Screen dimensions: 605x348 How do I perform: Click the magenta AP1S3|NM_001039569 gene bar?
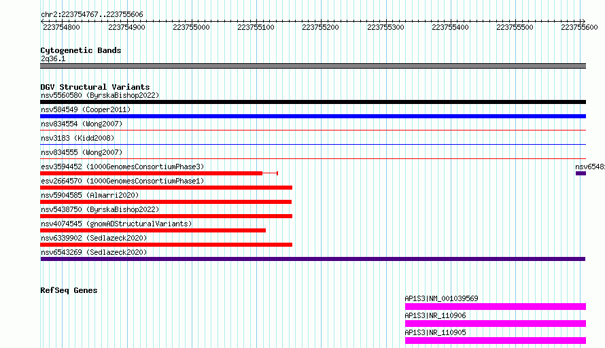(496, 307)
